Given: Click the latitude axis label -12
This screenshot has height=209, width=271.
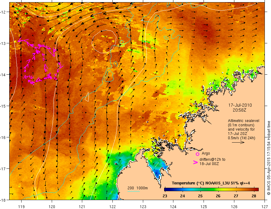Looking at the screenshot, I should click(x=3, y=12).
